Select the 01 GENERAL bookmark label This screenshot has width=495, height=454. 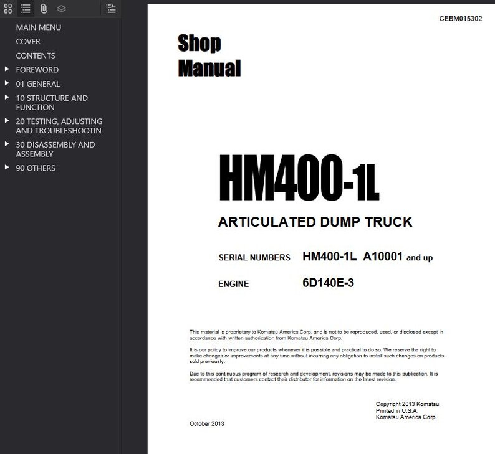tap(38, 84)
